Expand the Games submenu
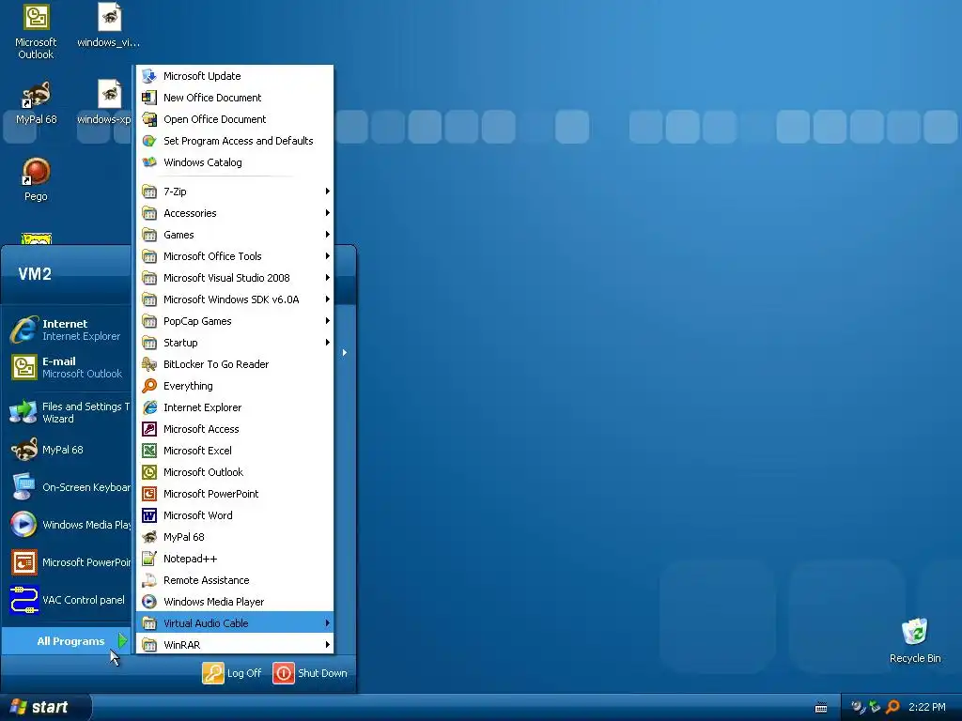Image resolution: width=962 pixels, height=721 pixels. pos(234,235)
